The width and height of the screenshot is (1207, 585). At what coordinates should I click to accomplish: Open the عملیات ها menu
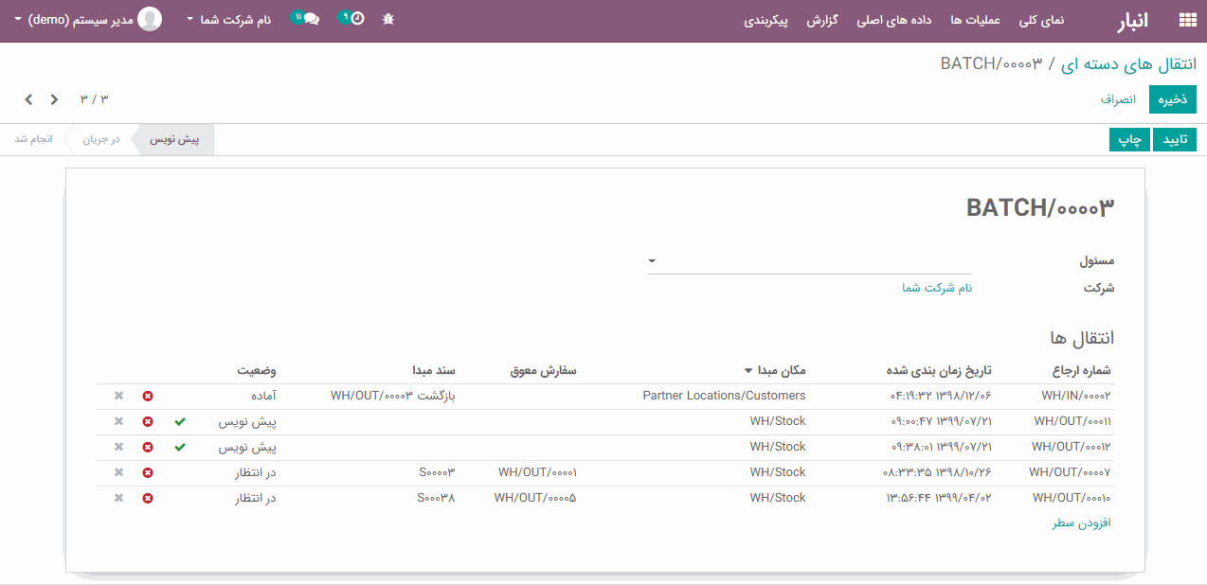[975, 20]
